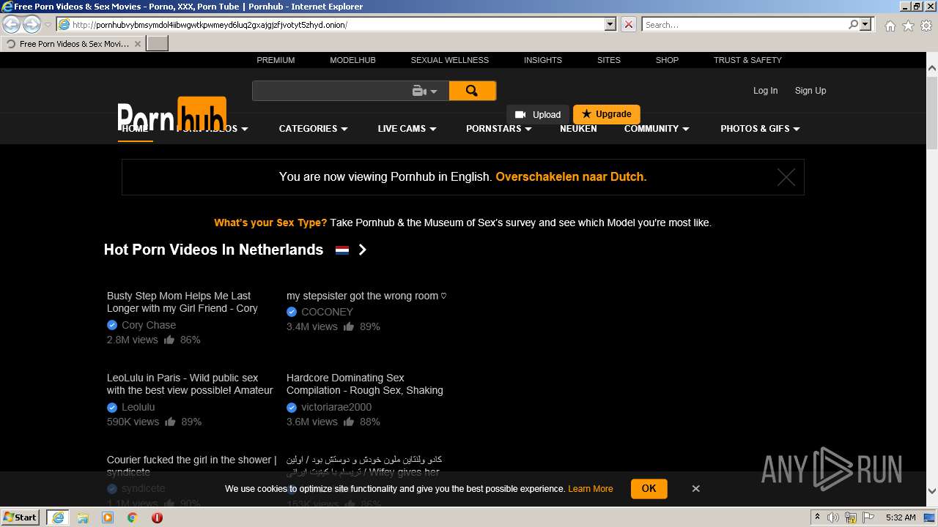Click the Netherlands flag icon

tap(342, 250)
